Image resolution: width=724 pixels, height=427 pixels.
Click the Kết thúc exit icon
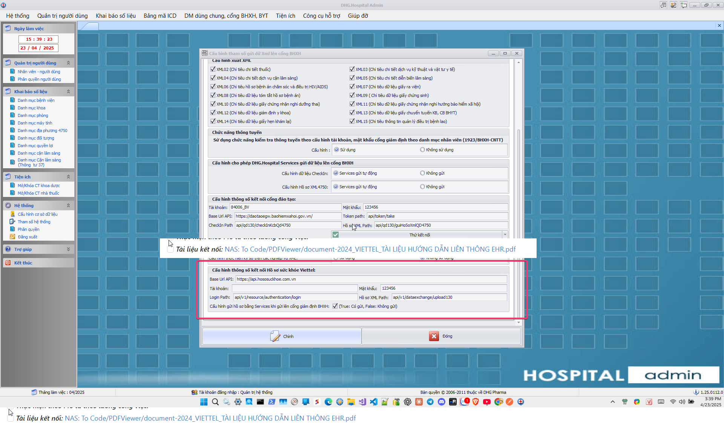[x=8, y=263]
